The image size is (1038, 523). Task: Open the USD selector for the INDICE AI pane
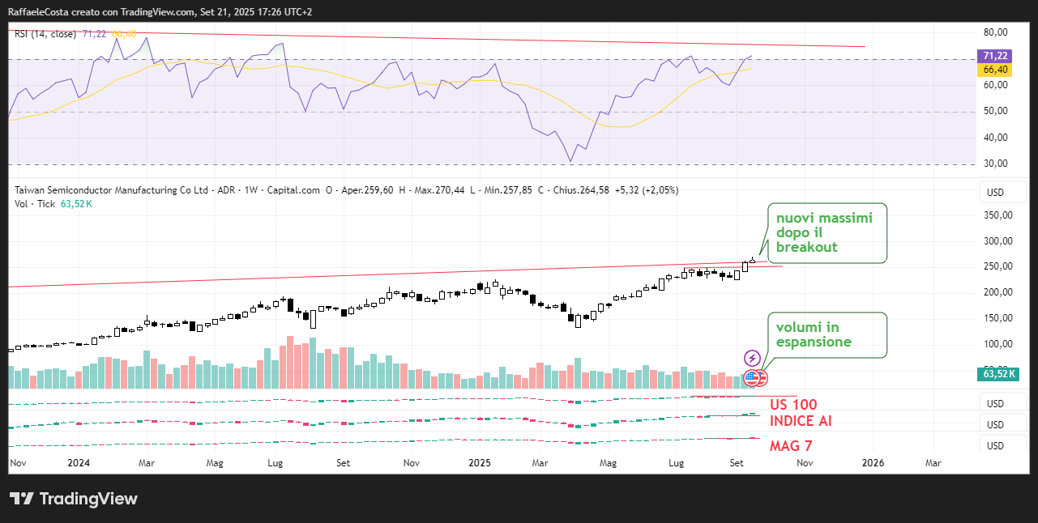coord(994,424)
